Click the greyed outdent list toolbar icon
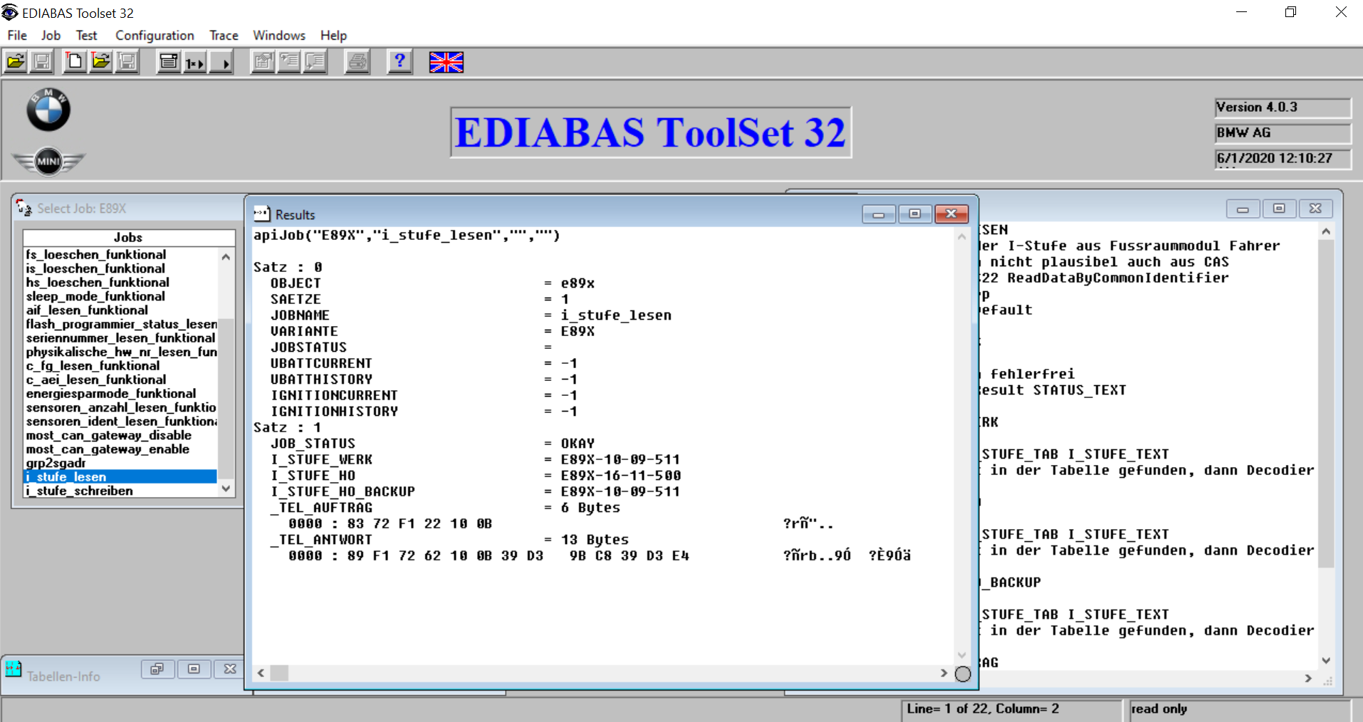 (315, 62)
